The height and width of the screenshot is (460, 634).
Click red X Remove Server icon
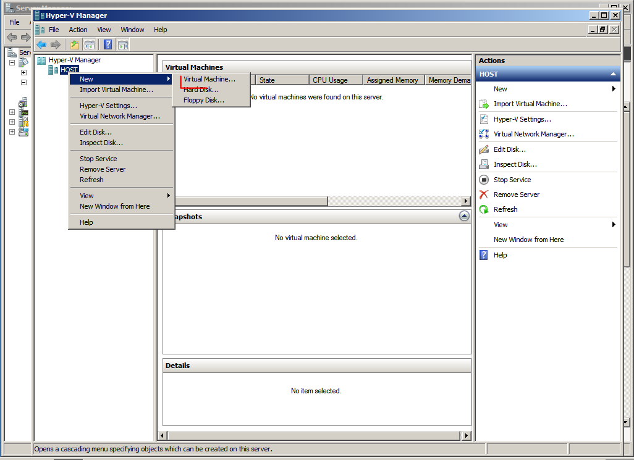tap(484, 194)
